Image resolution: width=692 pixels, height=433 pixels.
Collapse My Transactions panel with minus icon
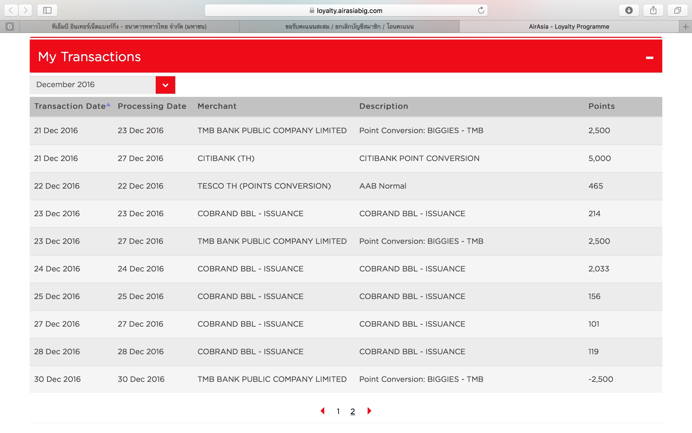[649, 58]
